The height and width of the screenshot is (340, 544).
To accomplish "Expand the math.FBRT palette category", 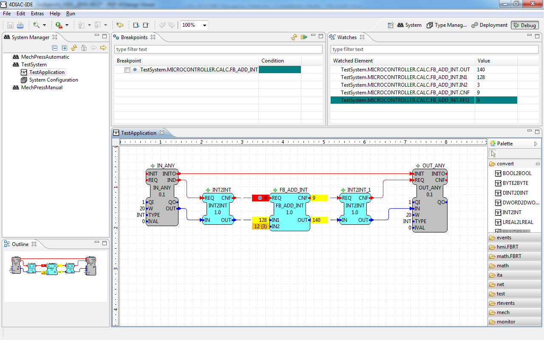I will coord(509,256).
